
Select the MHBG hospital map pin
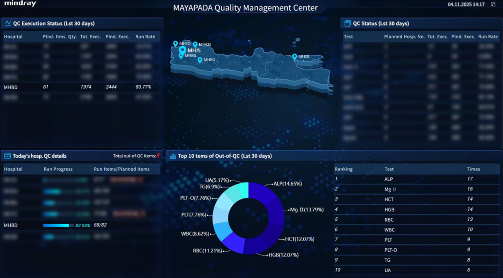pos(181,56)
